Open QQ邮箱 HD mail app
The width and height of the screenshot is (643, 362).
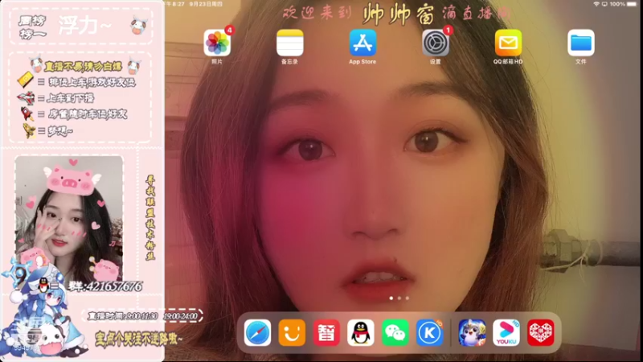pyautogui.click(x=508, y=43)
